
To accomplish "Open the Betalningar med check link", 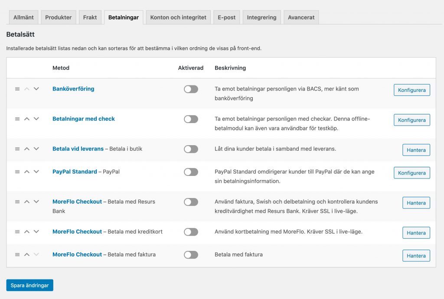I will 84,119.
